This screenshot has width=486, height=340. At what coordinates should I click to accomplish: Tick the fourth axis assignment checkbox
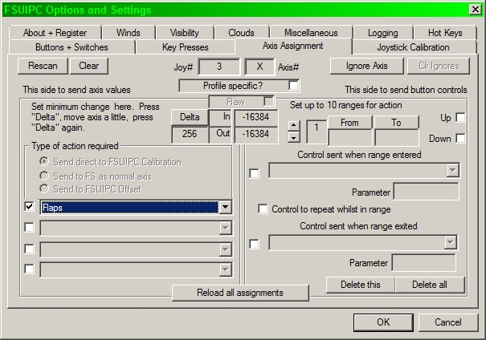click(29, 269)
